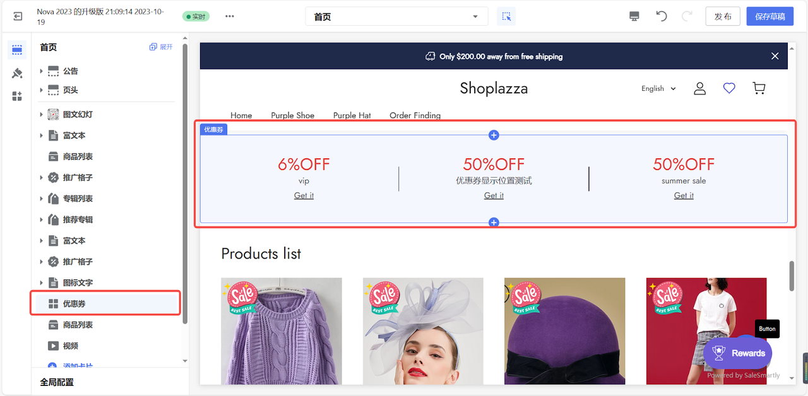This screenshot has height=396, width=808.
Task: Click the account person icon in the storefront header
Action: 699,88
